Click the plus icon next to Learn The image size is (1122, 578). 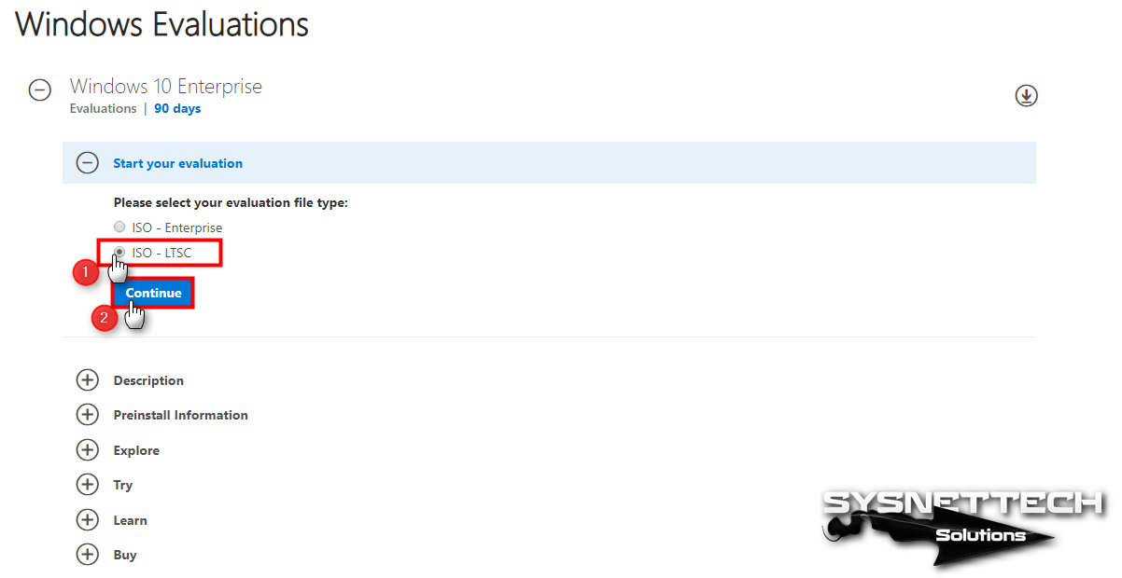pyautogui.click(x=87, y=520)
